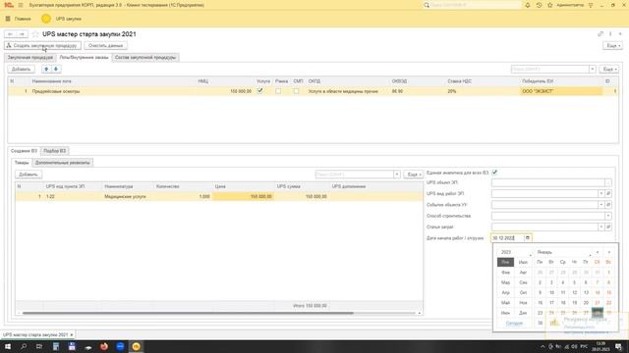Open Статья затрат item card
Image resolution: width=629 pixels, height=353 pixels.
click(x=608, y=227)
